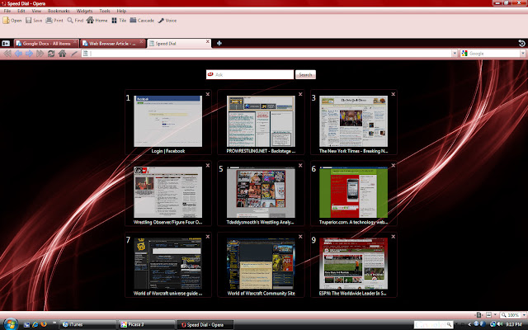Open the Bookmarks menu

point(59,10)
